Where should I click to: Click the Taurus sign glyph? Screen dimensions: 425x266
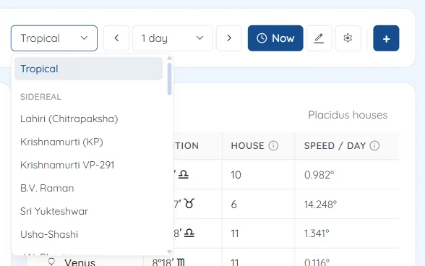[x=189, y=203]
